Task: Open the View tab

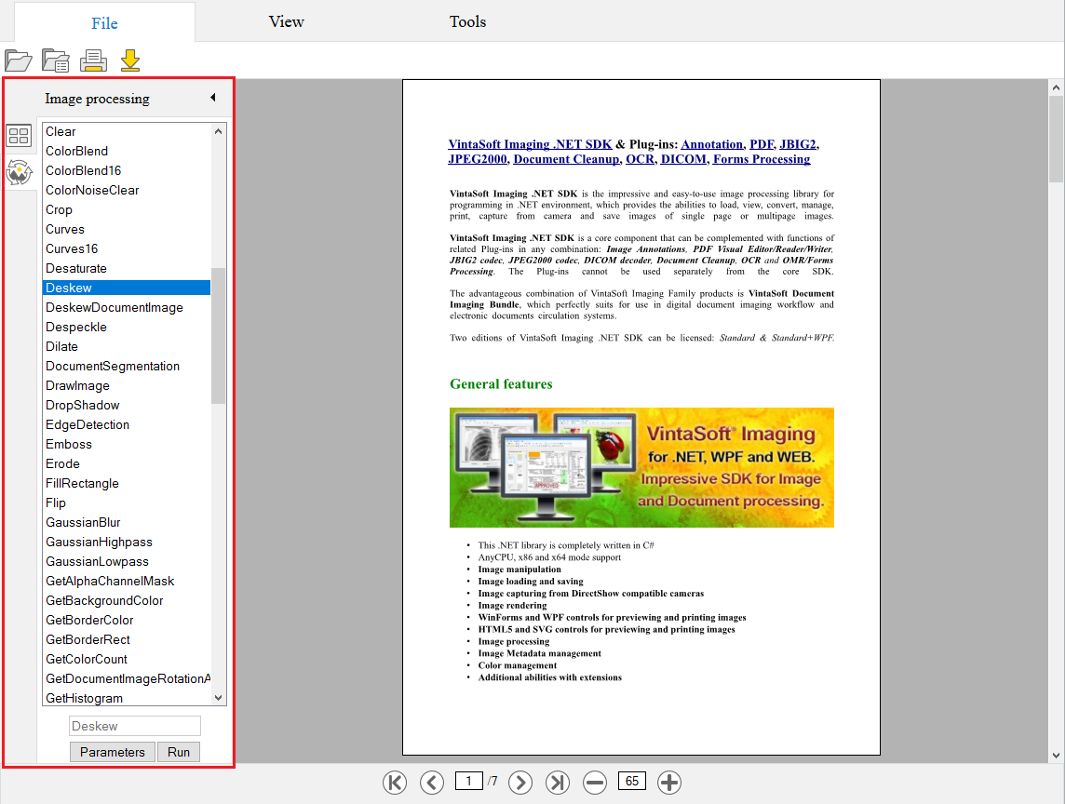Action: (x=286, y=21)
